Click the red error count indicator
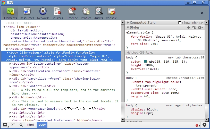Viewport: 210px width, 129px height. click(x=198, y=125)
